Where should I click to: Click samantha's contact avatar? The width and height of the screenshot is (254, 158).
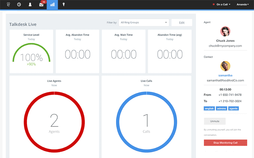click(225, 66)
